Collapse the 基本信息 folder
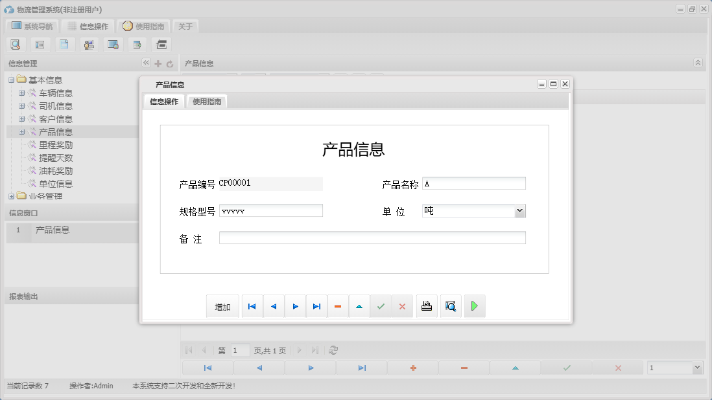 [x=12, y=80]
